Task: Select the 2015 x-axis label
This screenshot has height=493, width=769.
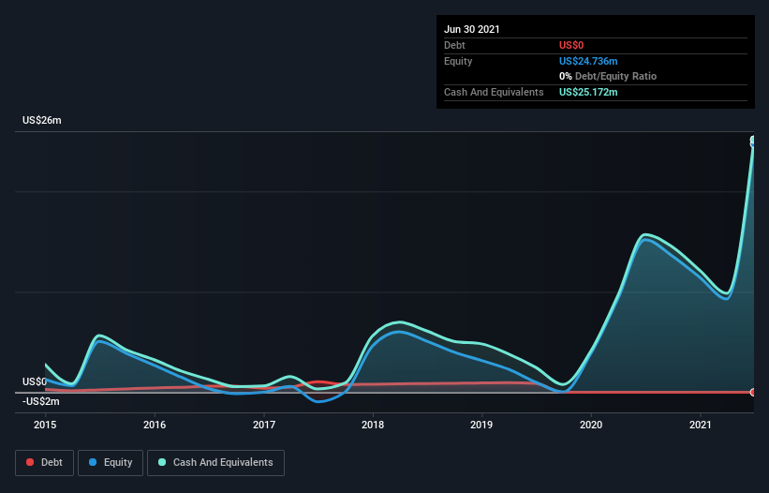Action: pyautogui.click(x=45, y=425)
